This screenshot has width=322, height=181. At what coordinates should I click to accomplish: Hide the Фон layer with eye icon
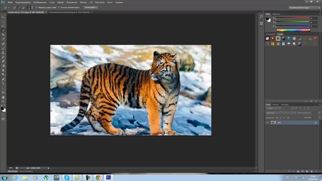267,123
